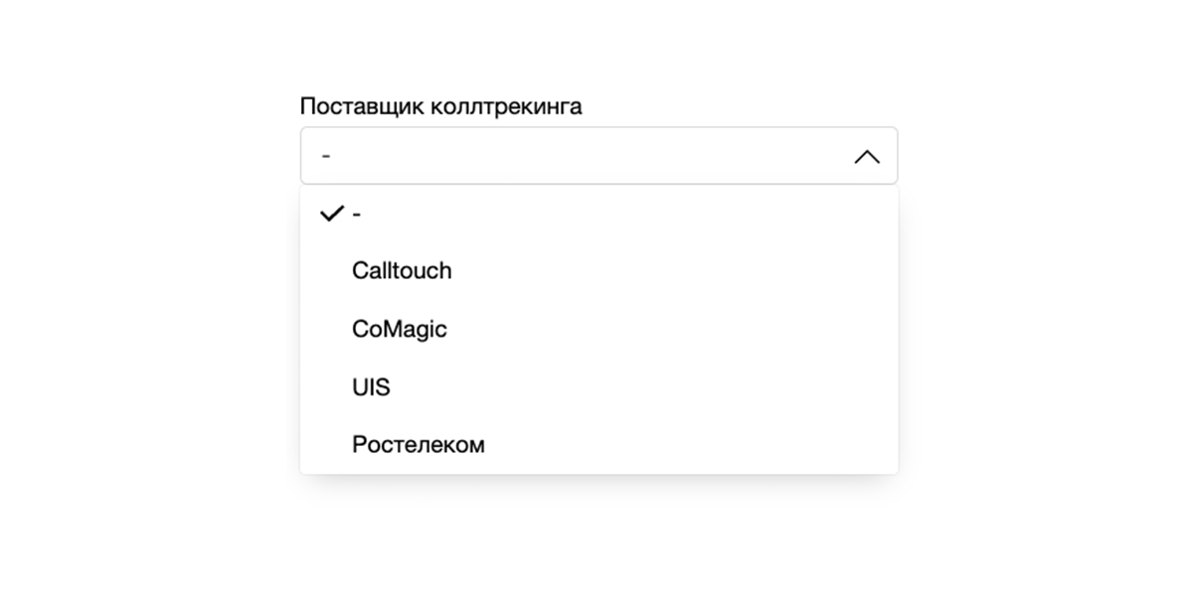Screen dimensions: 1193x596
Task: Click the last entry in the provider list
Action: pyautogui.click(x=419, y=444)
